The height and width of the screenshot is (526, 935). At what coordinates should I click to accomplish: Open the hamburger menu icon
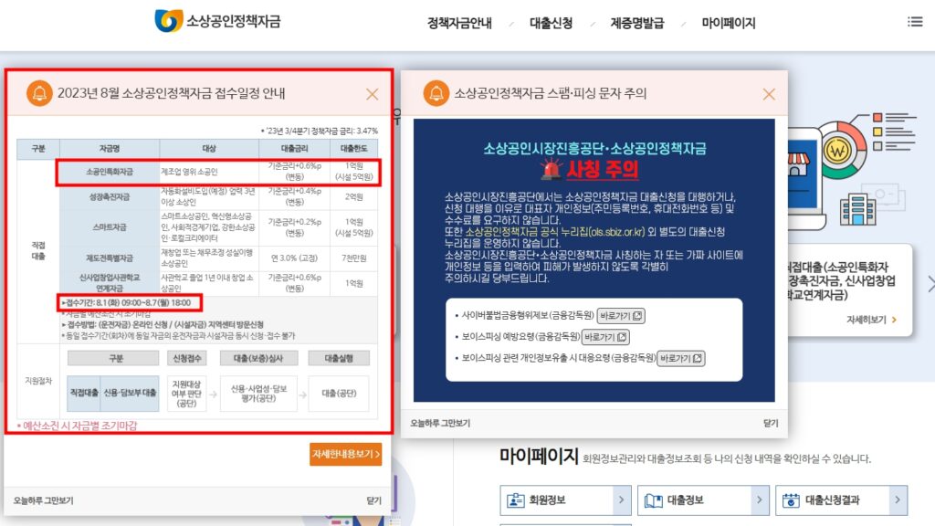914,22
